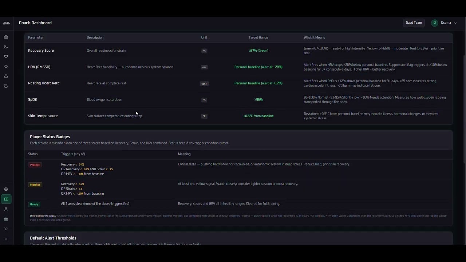This screenshot has height=262, width=466.
Task: Click the ms unit badge
Action: 204,67
